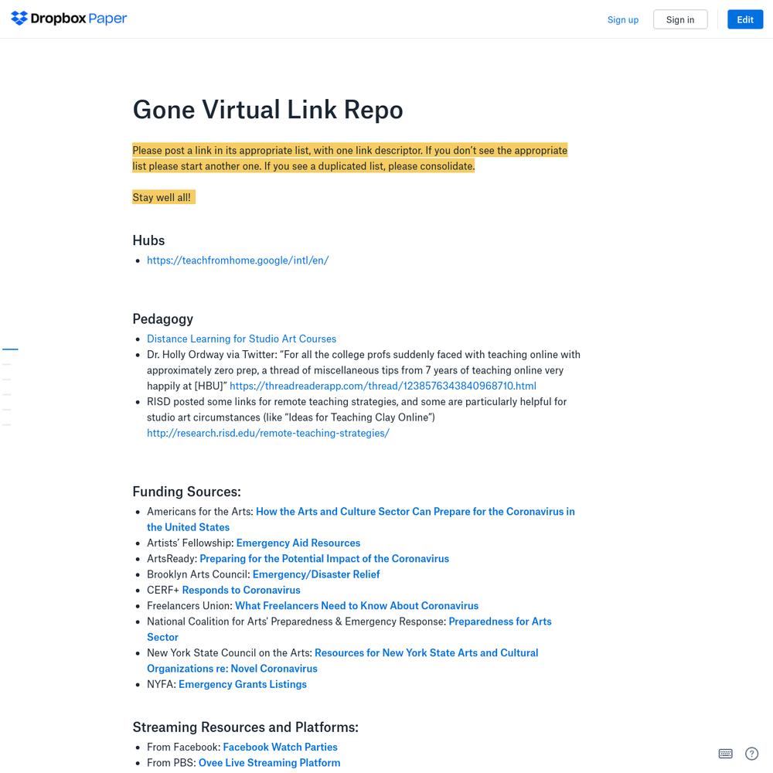Jump to first outline marker in sidebar
The image size is (773, 773).
[x=10, y=349]
